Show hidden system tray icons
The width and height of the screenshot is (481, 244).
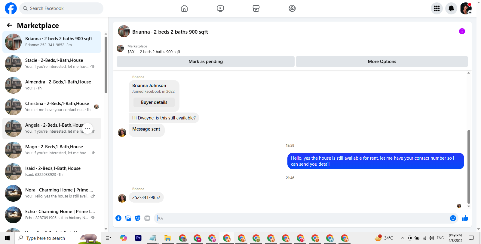click(402, 238)
